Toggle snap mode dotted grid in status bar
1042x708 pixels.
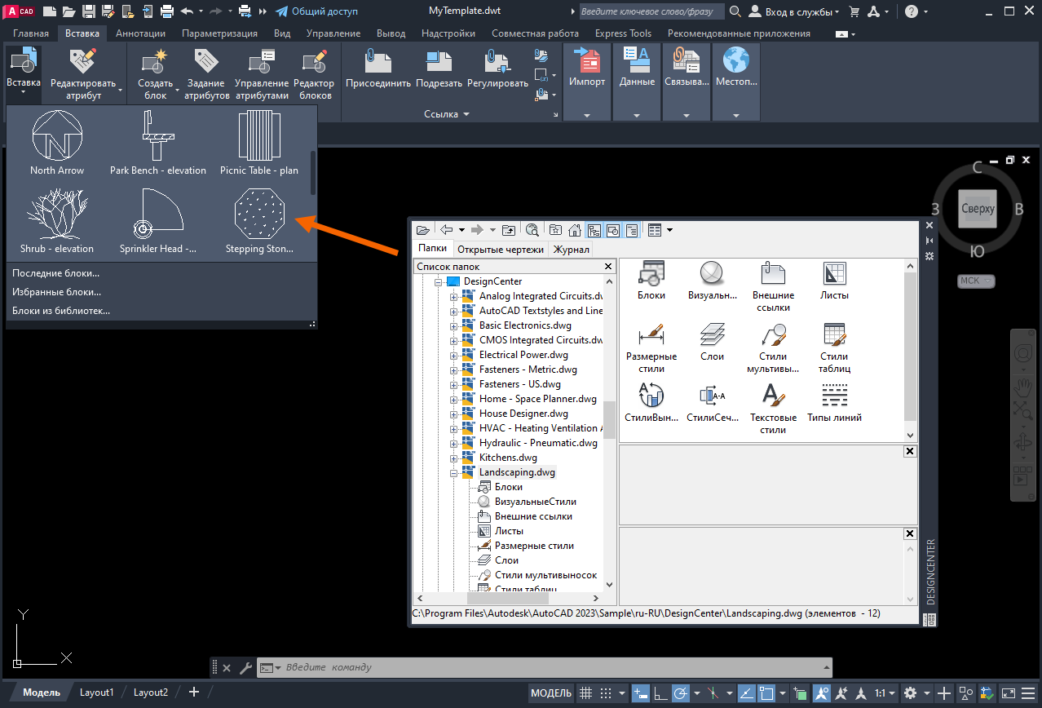pyautogui.click(x=606, y=693)
